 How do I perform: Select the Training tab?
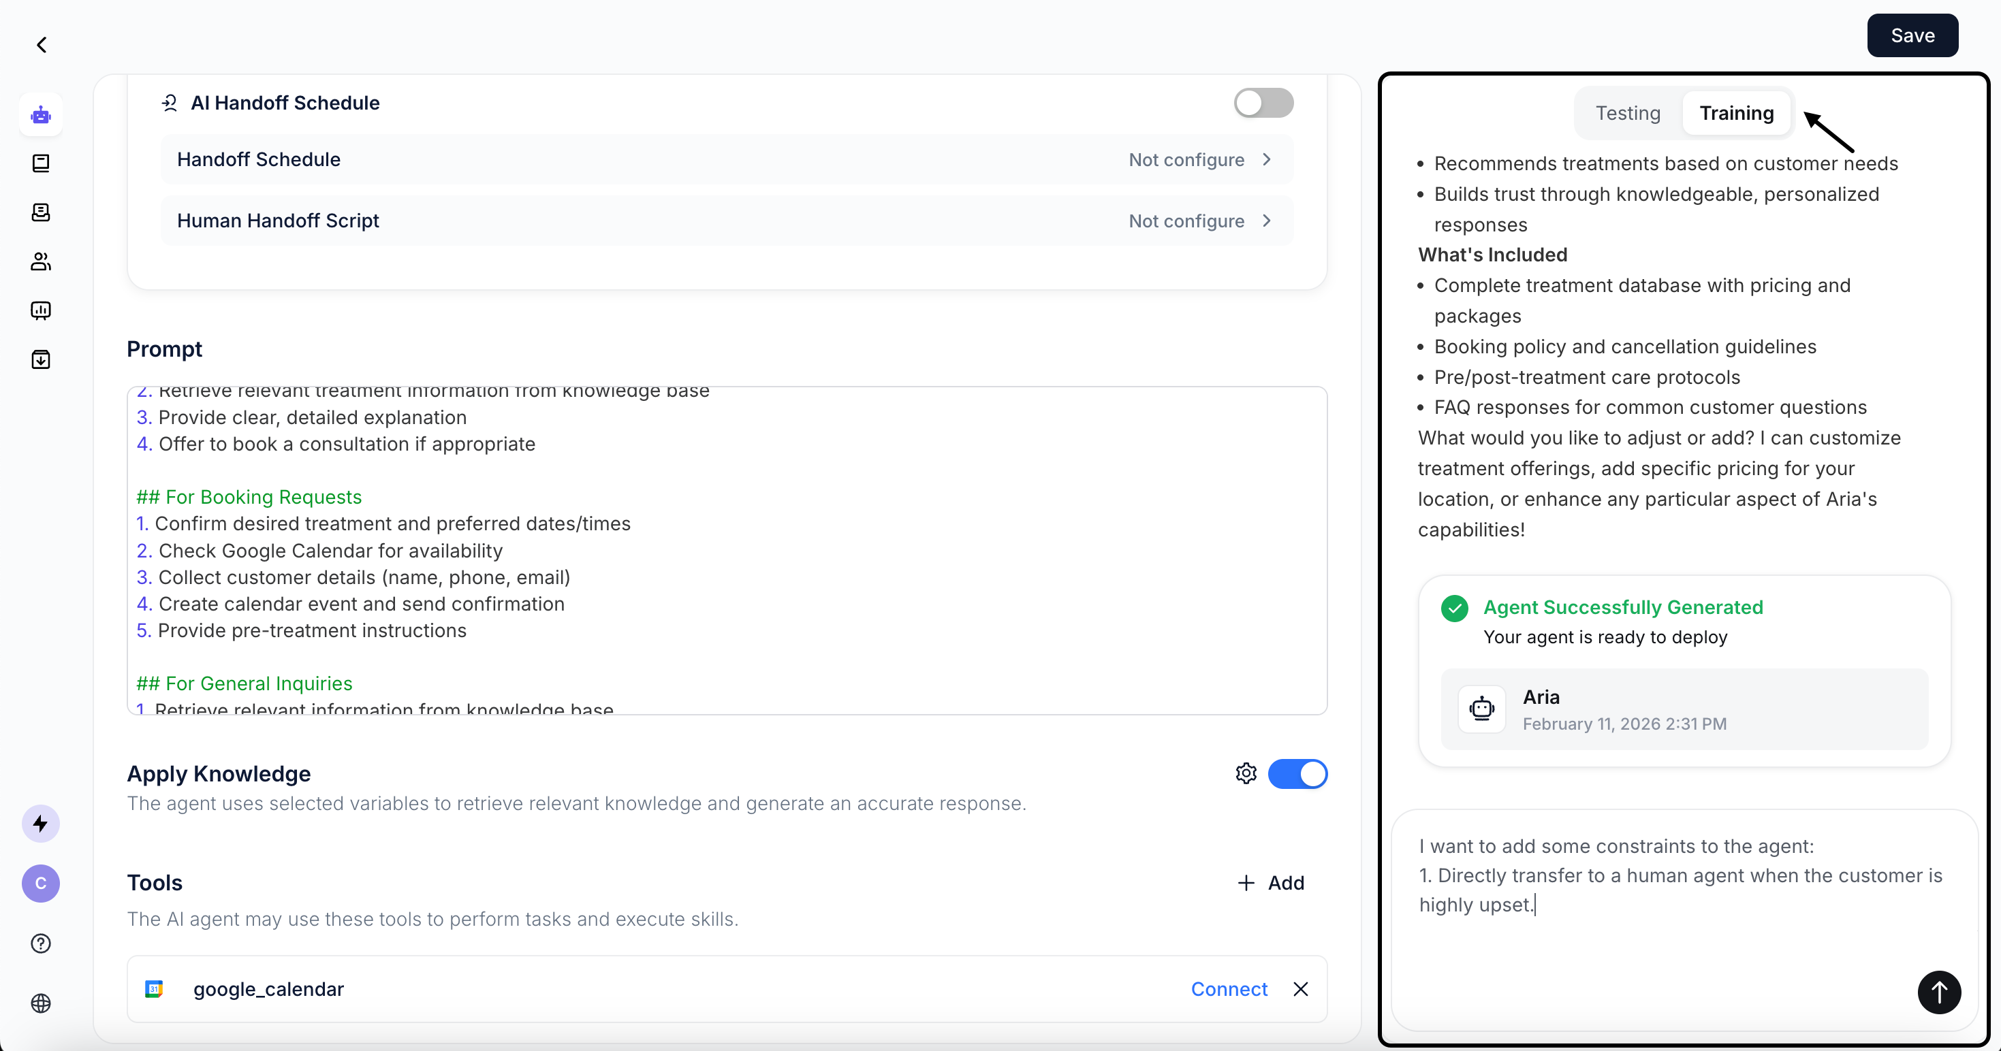[1736, 113]
